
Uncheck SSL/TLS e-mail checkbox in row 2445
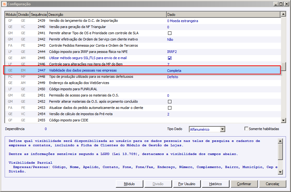point(170,58)
